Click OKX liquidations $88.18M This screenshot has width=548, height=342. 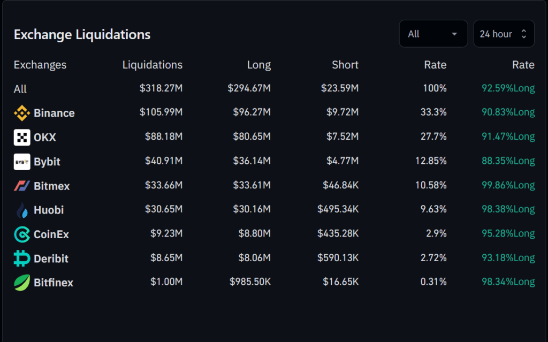tap(164, 136)
